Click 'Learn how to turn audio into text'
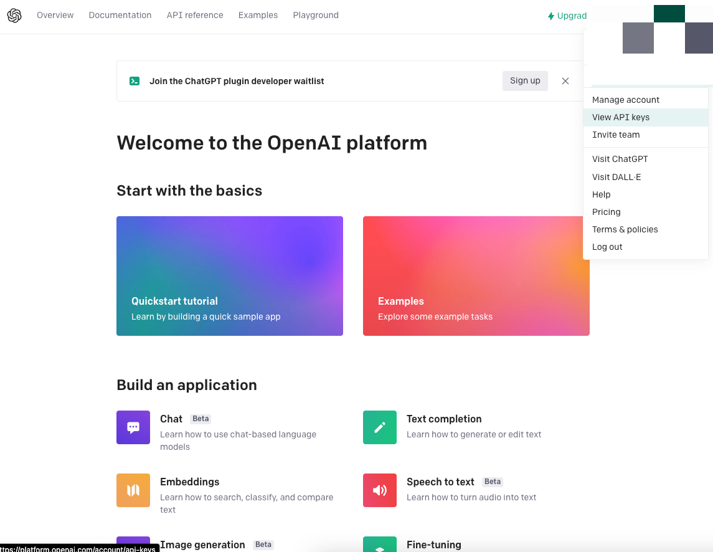 coord(471,497)
